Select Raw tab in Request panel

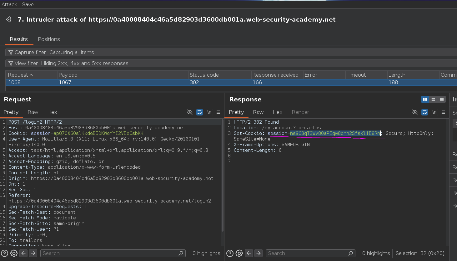point(33,112)
